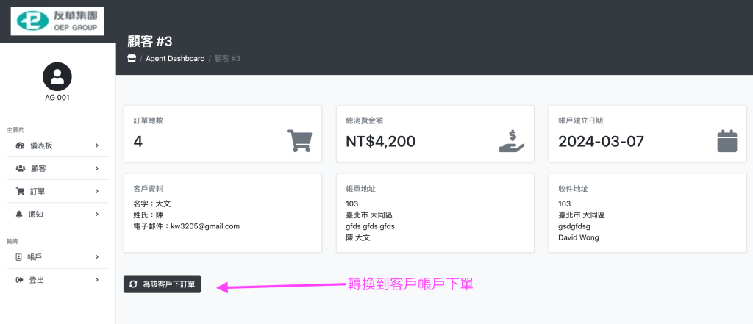
Task: Click the hand holding dollar icon
Action: coord(512,140)
